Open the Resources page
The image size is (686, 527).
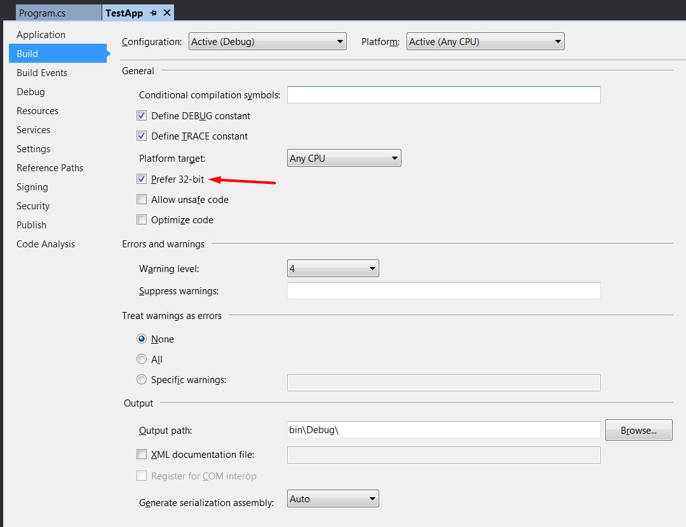(37, 110)
